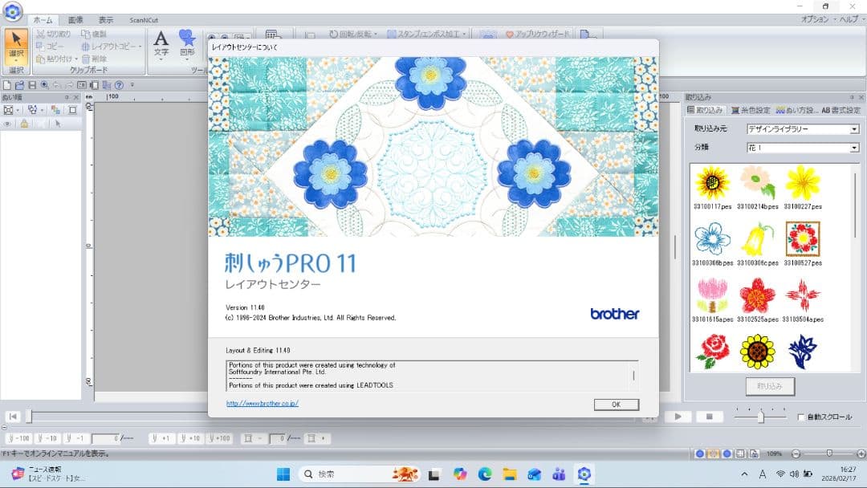Toggle first blue circle view mode in status bar

point(699,453)
